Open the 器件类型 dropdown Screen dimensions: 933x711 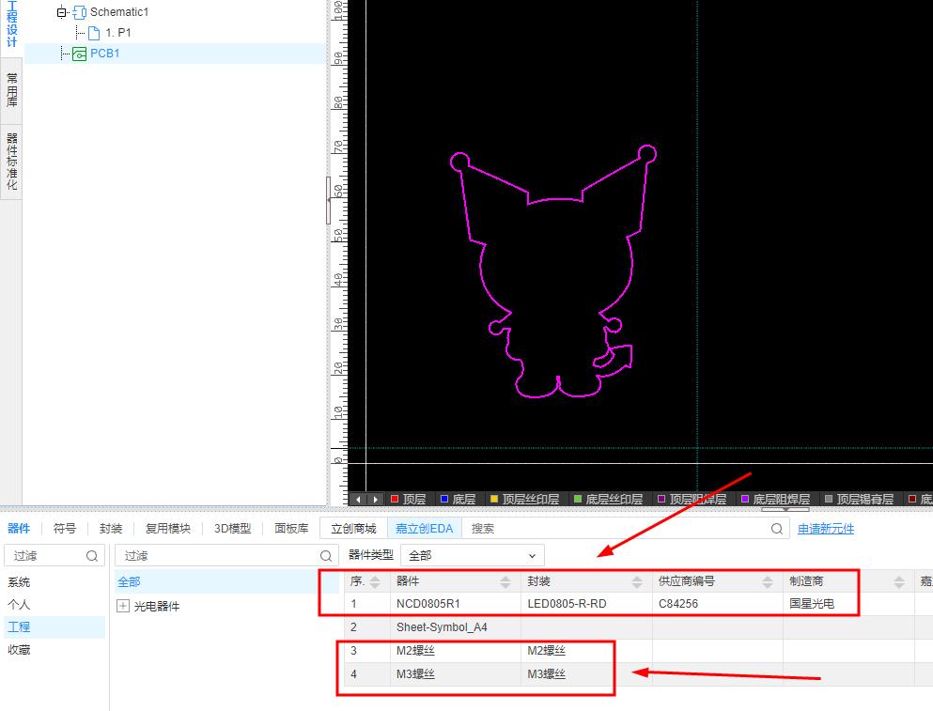(x=473, y=556)
